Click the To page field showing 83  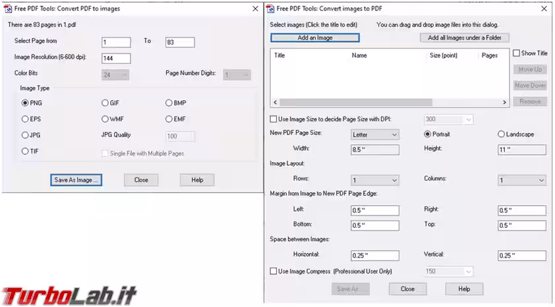click(x=180, y=42)
